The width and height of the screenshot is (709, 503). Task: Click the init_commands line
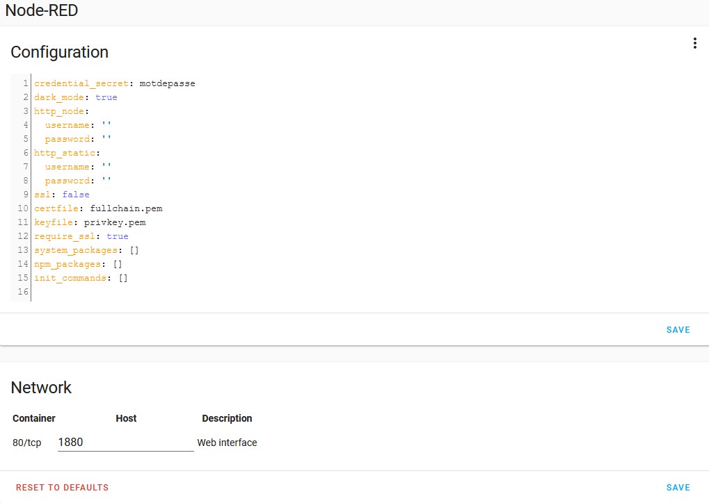pos(81,278)
